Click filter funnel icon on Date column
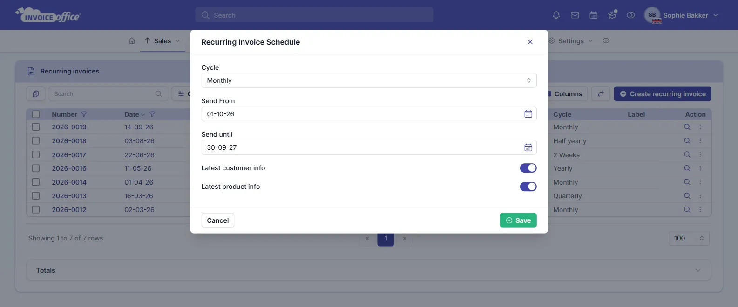Viewport: 738px width, 307px height. (152, 114)
